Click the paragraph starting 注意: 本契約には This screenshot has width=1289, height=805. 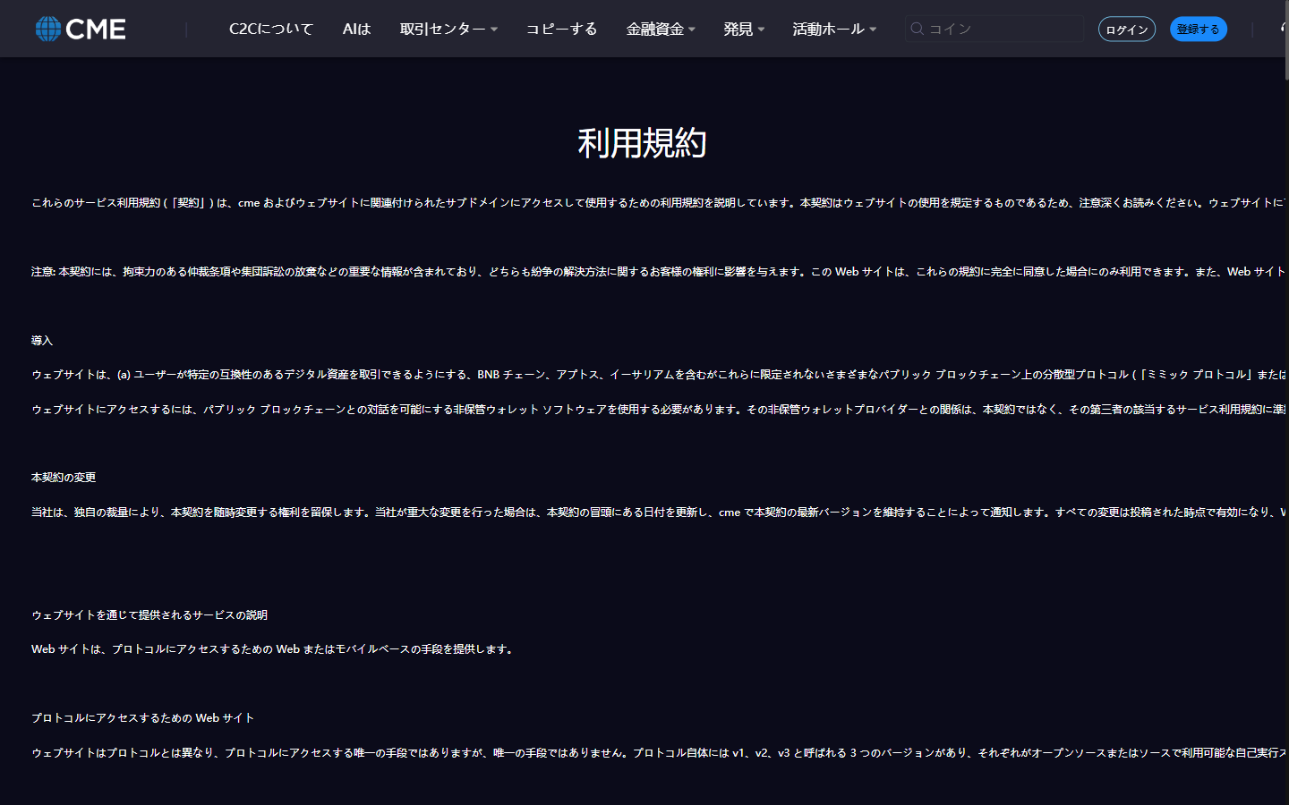(x=658, y=272)
